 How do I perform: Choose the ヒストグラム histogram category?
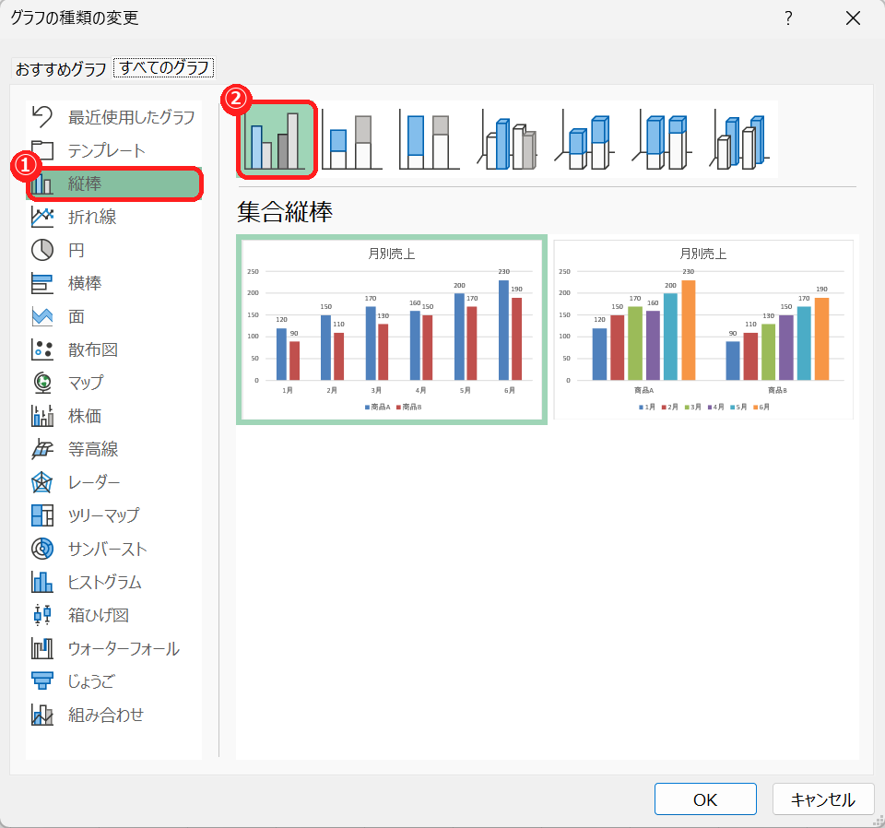coord(113,582)
